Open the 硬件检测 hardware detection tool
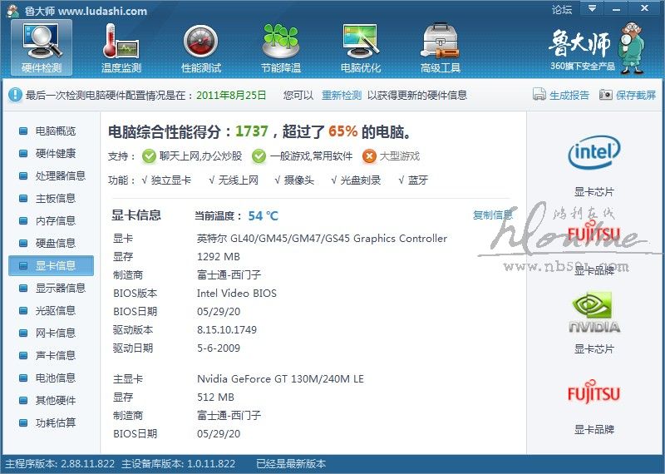Viewport: 665px width, 474px height. [x=42, y=47]
